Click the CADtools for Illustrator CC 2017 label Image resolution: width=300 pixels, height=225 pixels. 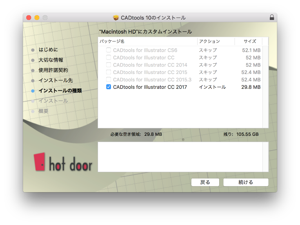coord(150,87)
